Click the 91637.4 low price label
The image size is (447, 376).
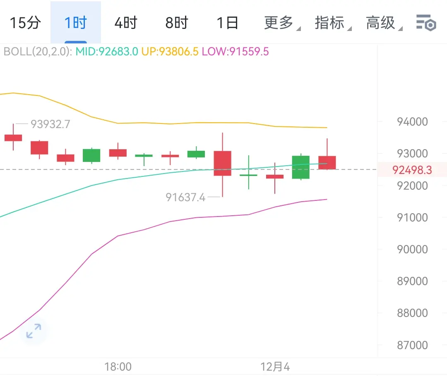click(185, 197)
